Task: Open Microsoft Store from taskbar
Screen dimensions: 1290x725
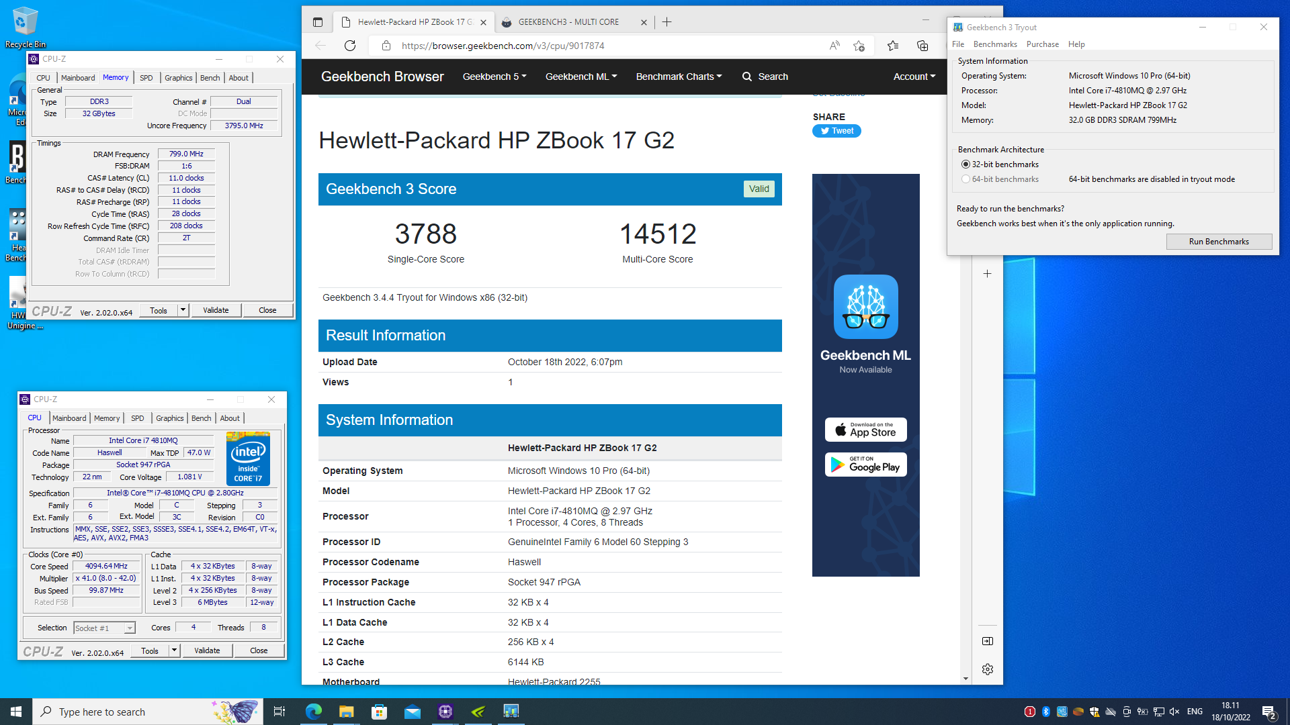Action: [x=379, y=712]
